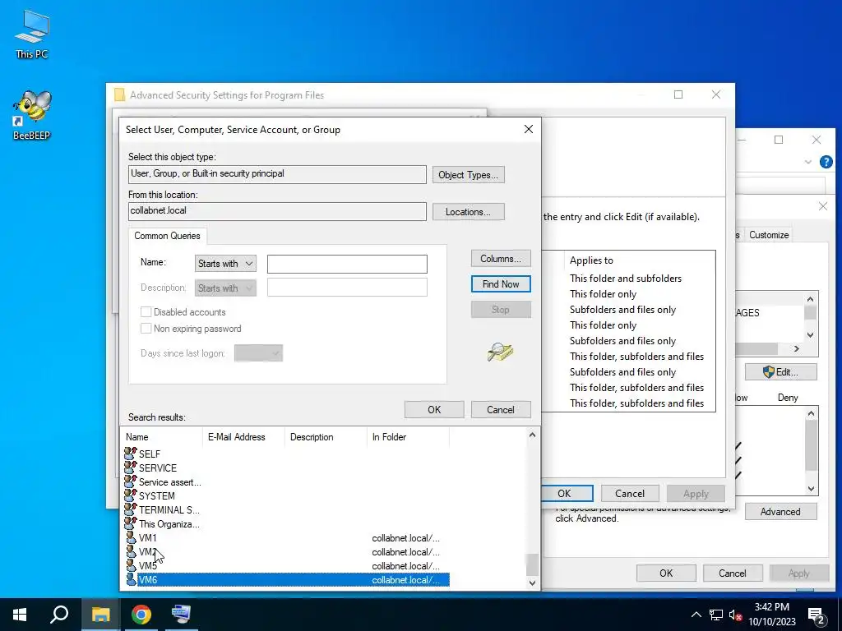
Task: Click the Edit... shield button
Action: click(781, 372)
